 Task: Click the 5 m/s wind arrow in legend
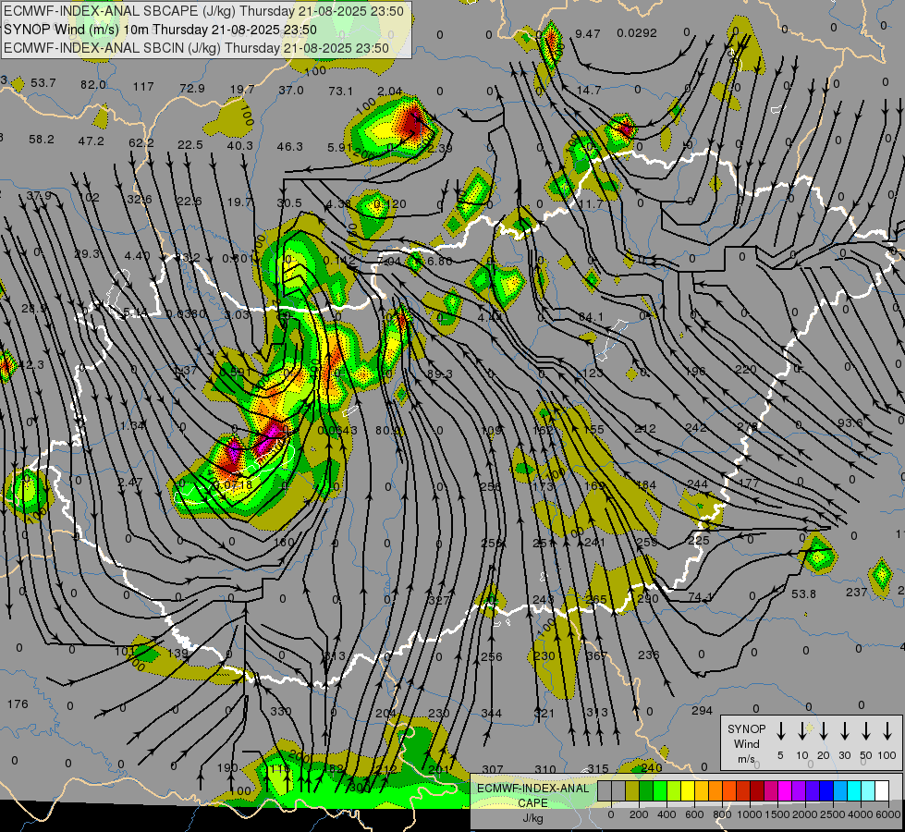780,731
